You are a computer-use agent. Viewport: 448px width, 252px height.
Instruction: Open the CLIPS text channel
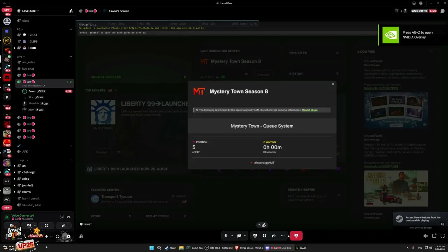click(x=44, y=41)
